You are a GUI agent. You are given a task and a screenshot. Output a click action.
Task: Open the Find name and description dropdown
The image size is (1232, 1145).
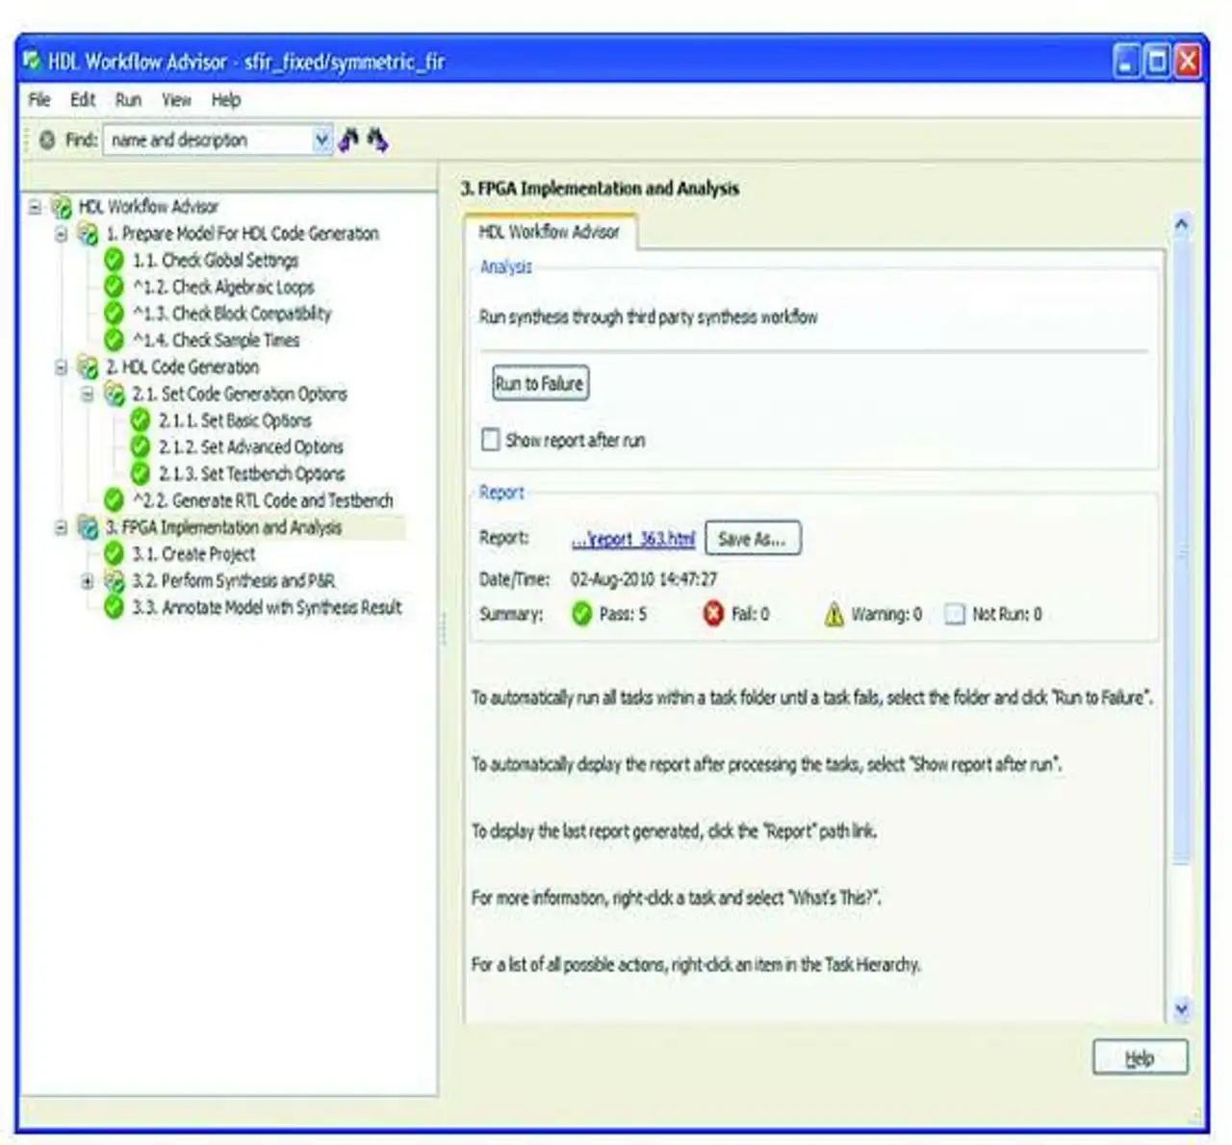321,140
